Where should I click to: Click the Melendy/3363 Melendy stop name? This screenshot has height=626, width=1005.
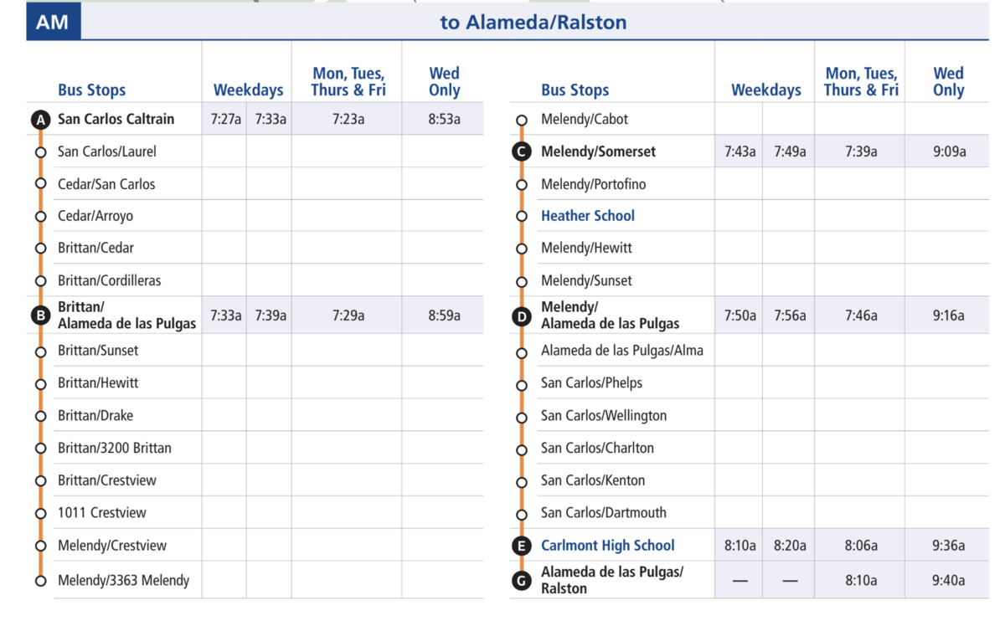pyautogui.click(x=123, y=580)
